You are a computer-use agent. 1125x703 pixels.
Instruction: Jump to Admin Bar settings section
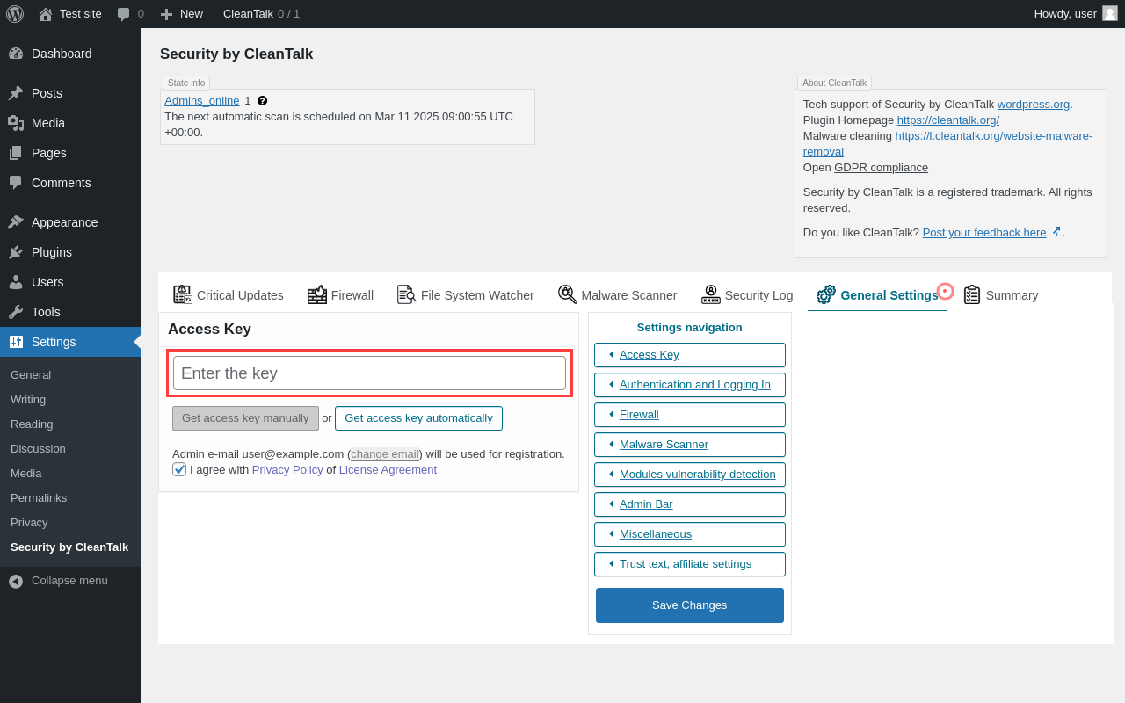coord(690,504)
